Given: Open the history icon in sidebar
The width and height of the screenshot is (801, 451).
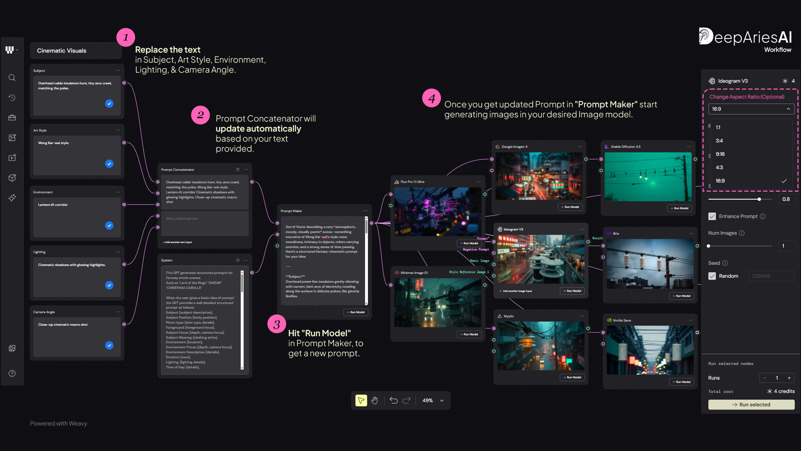Looking at the screenshot, I should pyautogui.click(x=12, y=98).
